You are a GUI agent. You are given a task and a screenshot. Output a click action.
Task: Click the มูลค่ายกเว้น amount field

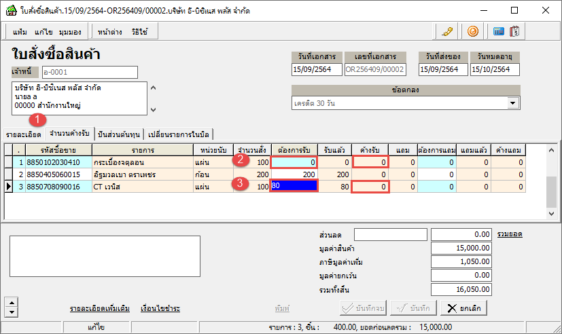coord(461,276)
